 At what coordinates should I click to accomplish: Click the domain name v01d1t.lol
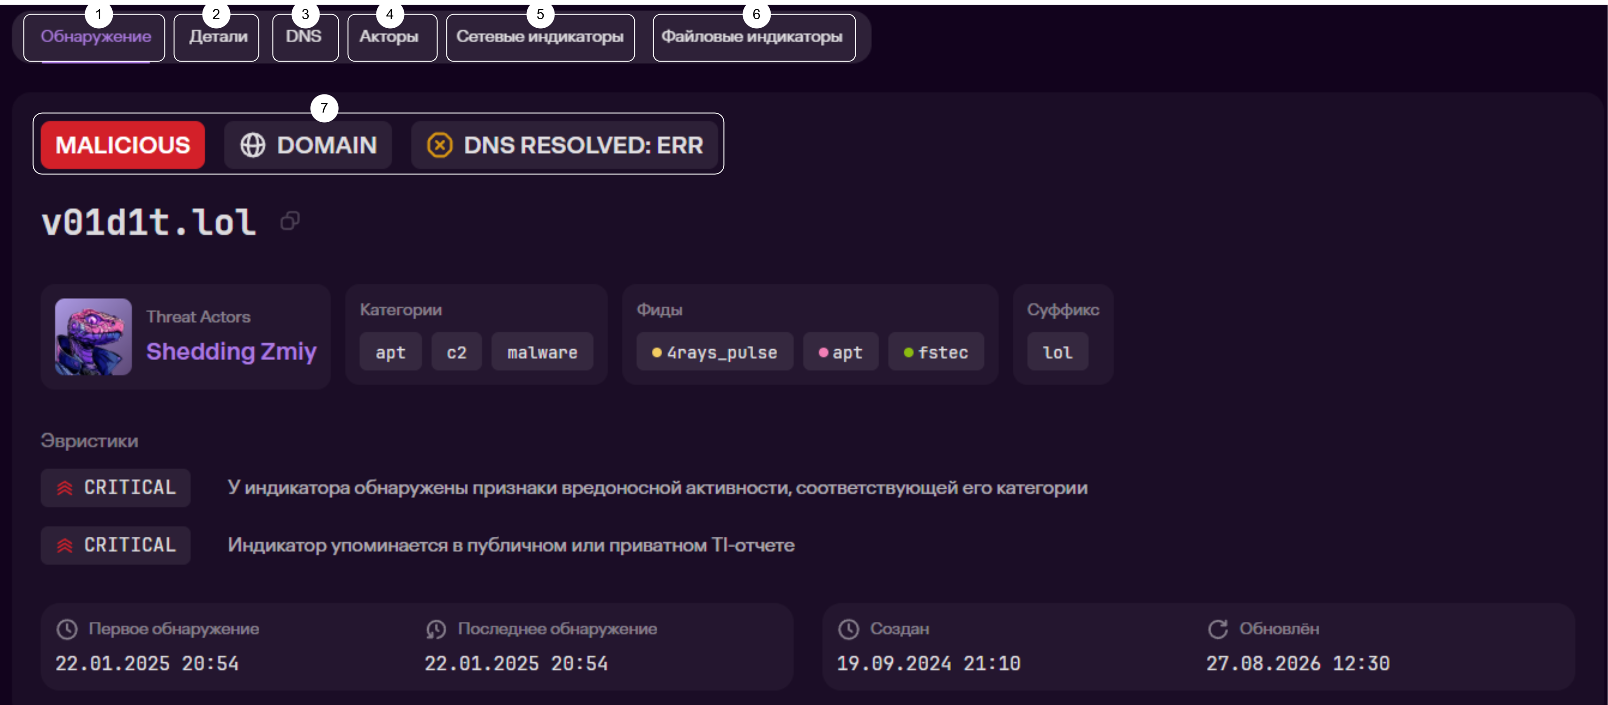click(x=148, y=222)
